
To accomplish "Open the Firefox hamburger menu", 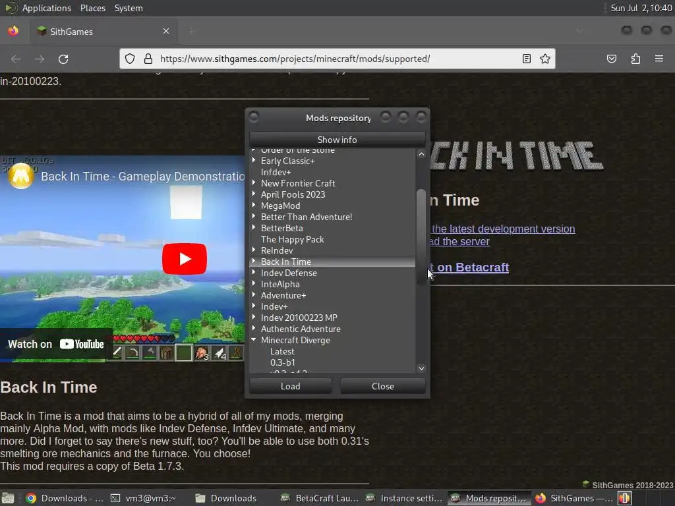I will 659,59.
